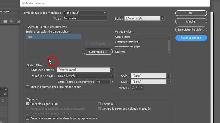Click the pilcrow clear-overrides icon in the left panel

pyautogui.click(x=11, y=21)
